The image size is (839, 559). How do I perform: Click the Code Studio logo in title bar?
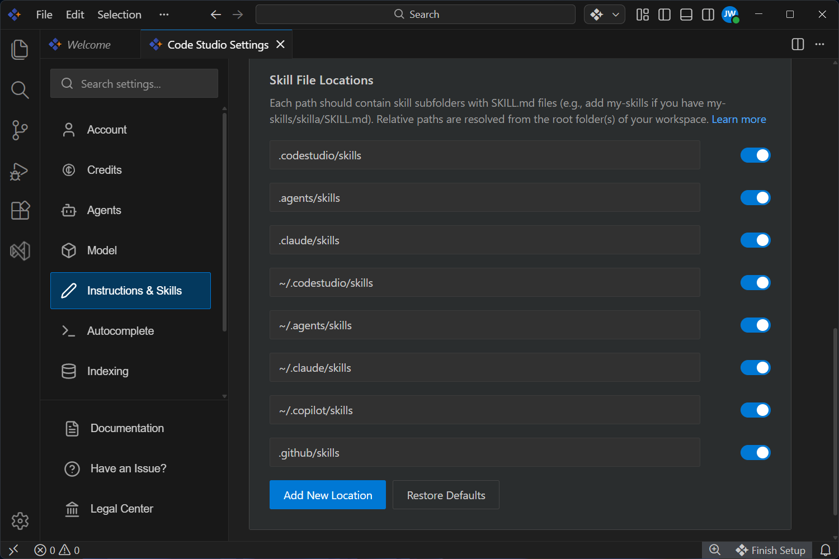coord(15,15)
